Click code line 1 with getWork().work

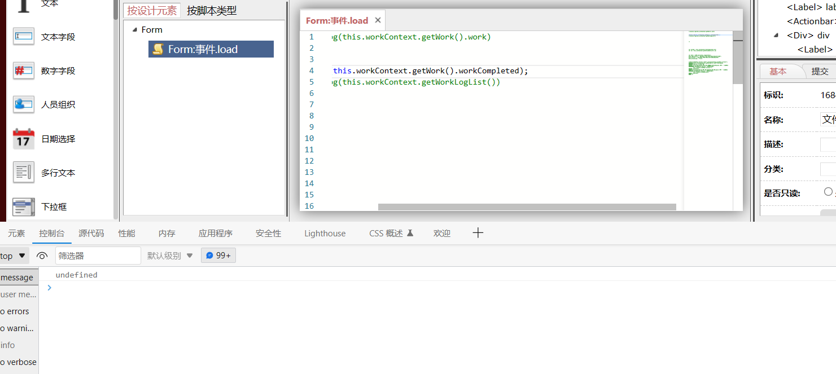pyautogui.click(x=412, y=37)
